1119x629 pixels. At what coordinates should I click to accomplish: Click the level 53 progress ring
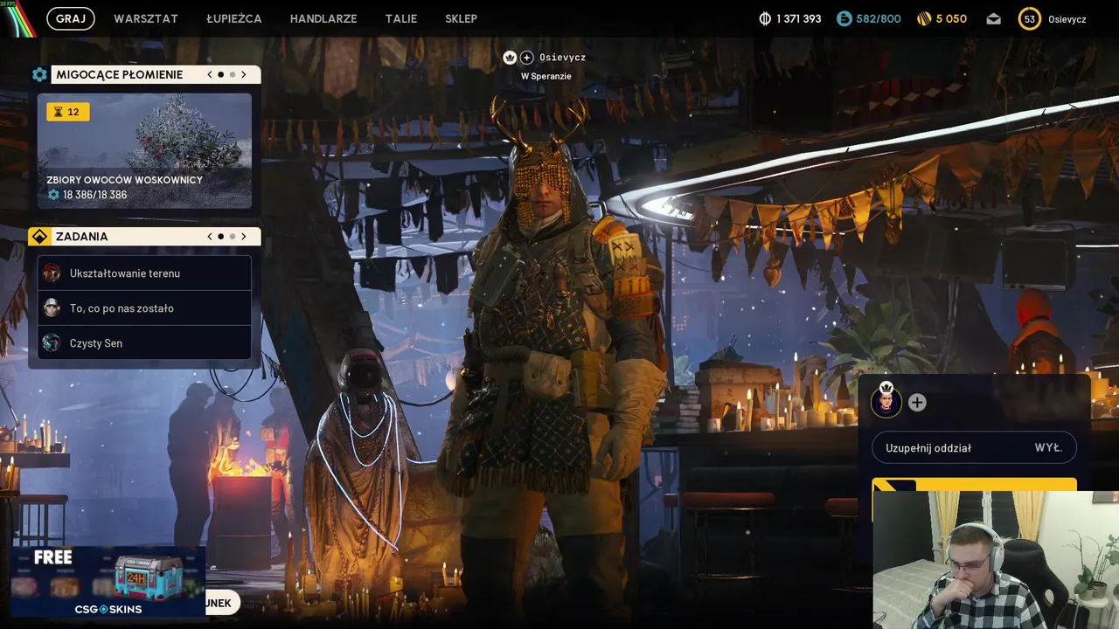click(1030, 18)
